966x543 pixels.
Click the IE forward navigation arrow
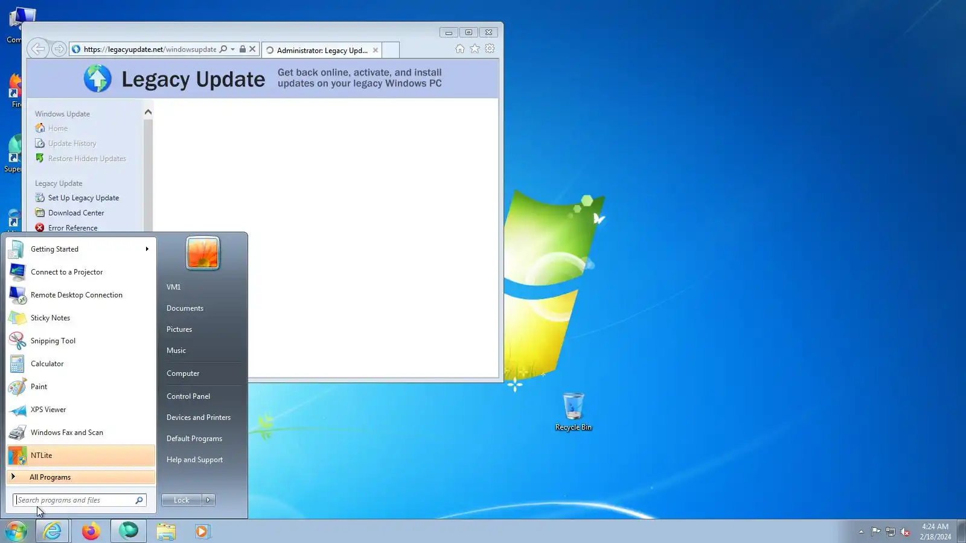59,49
